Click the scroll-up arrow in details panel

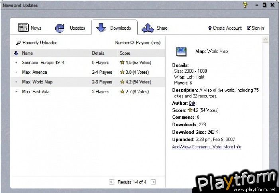(x=265, y=39)
